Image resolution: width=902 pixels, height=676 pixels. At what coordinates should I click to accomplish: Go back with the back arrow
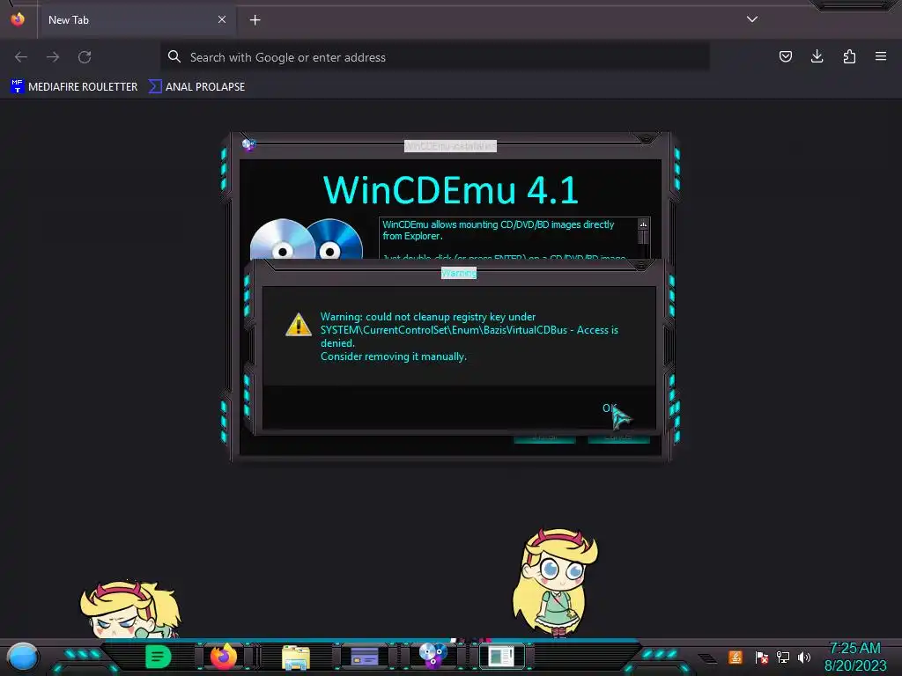point(21,57)
